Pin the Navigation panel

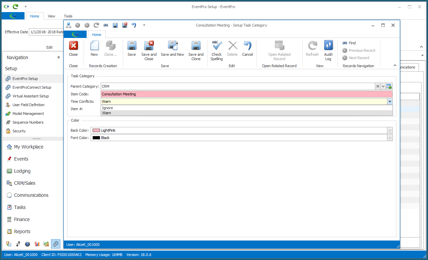point(58,57)
